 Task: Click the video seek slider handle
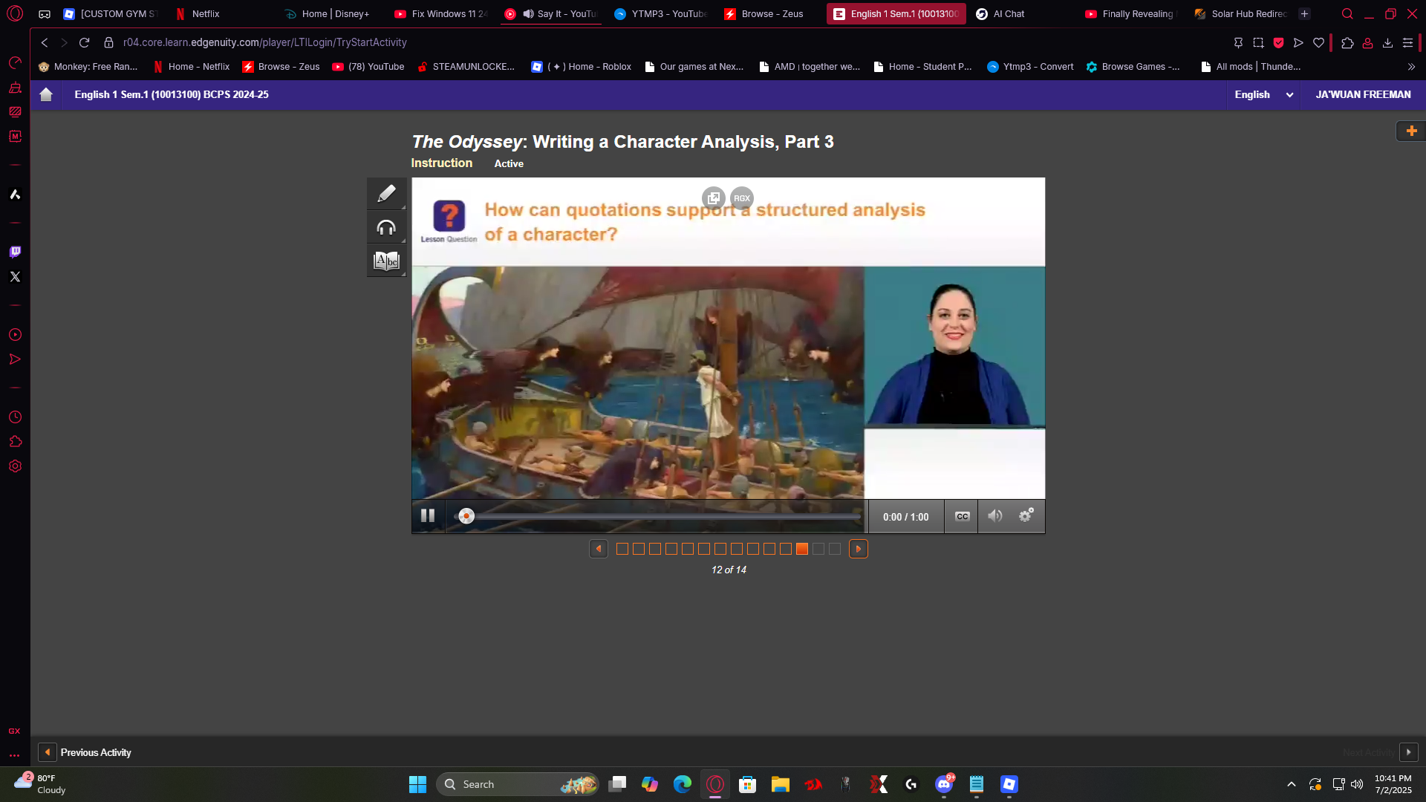pos(466,516)
